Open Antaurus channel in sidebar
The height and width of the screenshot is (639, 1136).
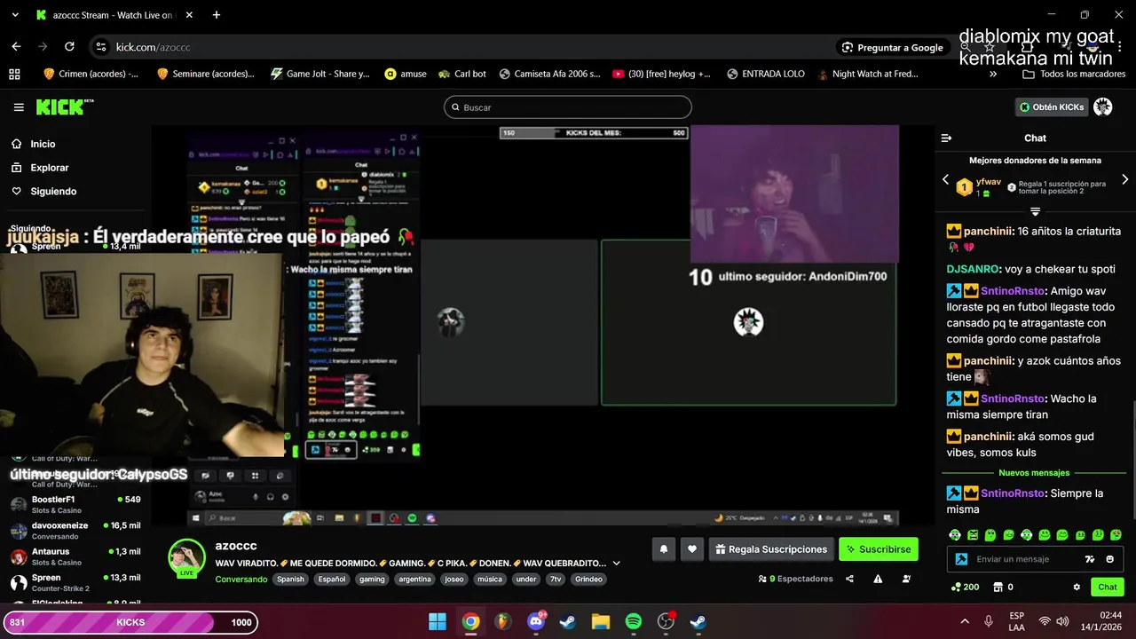click(x=75, y=556)
